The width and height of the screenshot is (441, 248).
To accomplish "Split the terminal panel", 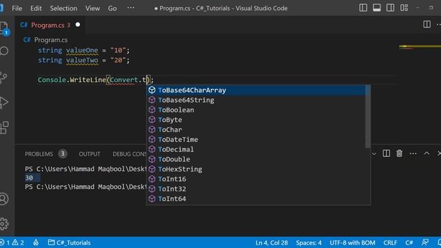I will point(386,154).
